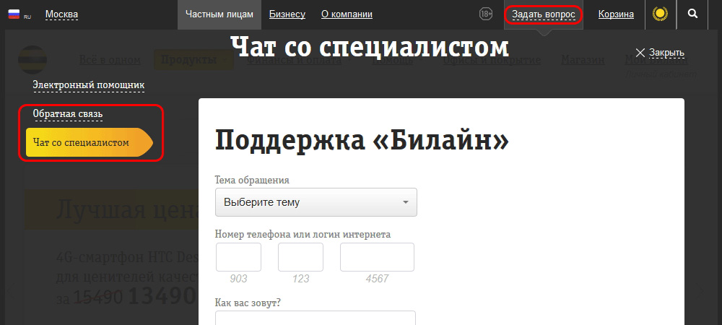Click the phone field with hint 4567

point(377,257)
